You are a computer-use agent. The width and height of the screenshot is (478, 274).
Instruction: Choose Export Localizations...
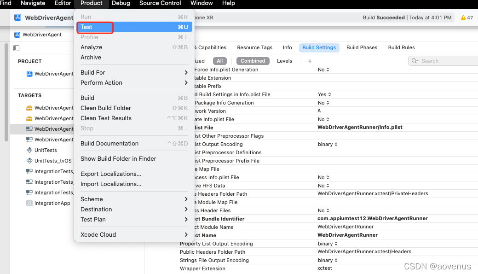coord(134,174)
